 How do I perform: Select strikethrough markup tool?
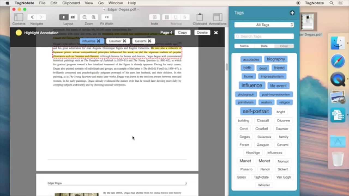(185, 17)
